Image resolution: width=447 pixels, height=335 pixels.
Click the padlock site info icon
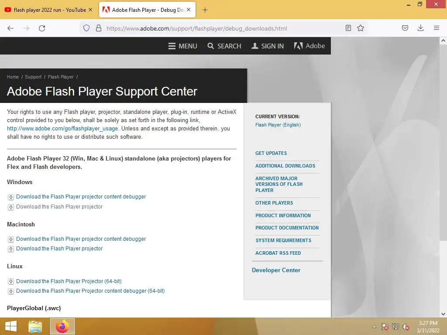click(99, 28)
